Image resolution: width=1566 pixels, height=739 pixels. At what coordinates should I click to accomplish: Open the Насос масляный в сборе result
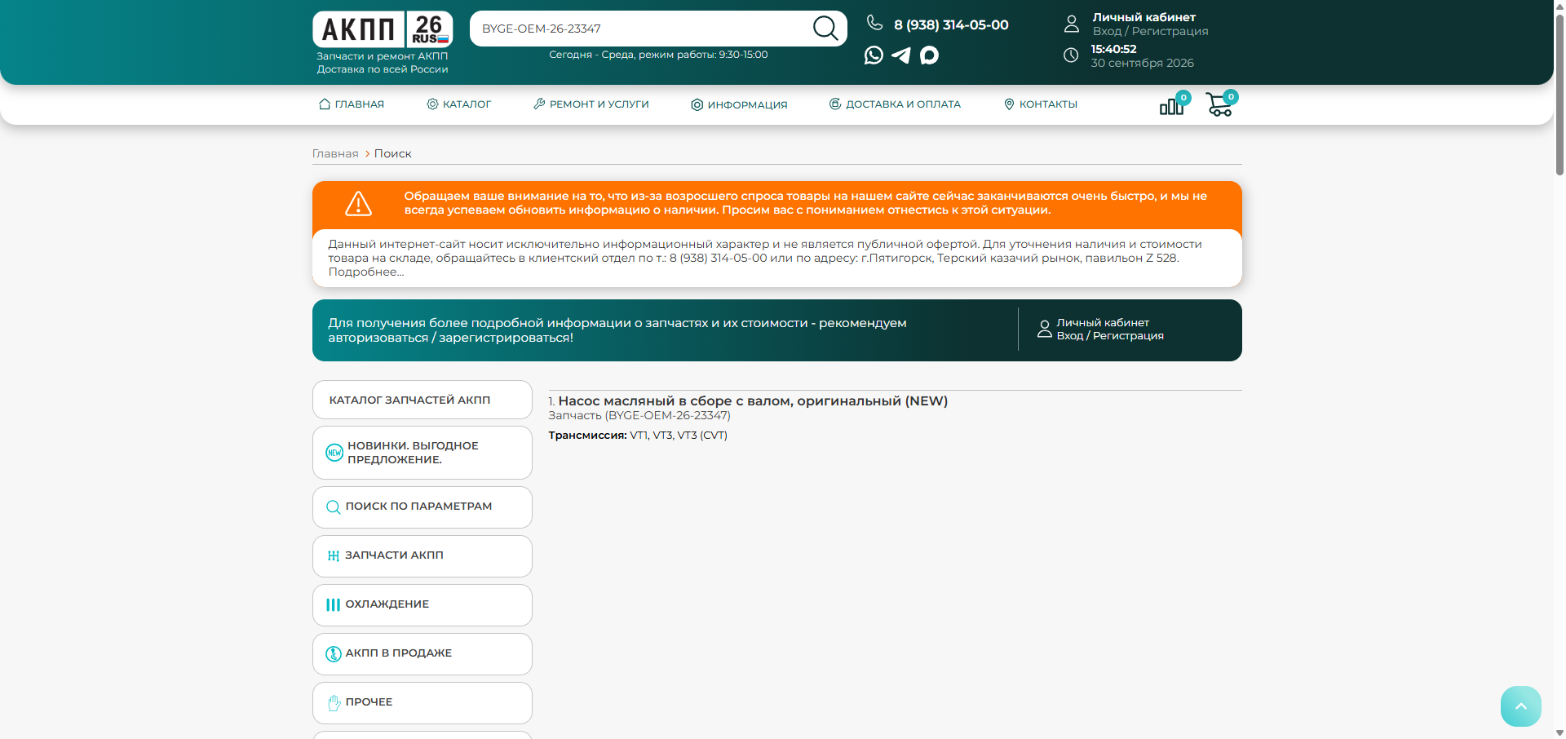[x=753, y=401]
